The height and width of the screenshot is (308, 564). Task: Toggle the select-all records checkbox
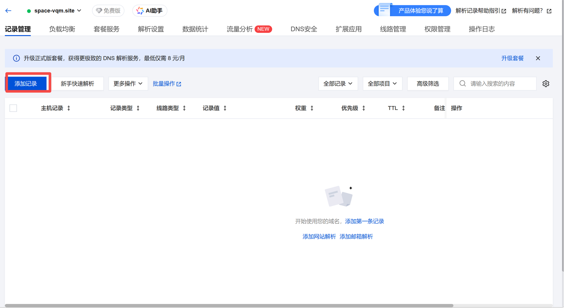point(13,108)
